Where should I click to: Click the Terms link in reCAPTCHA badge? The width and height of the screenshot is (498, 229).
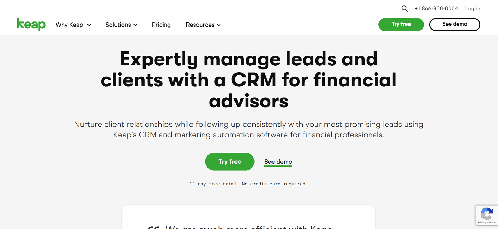[x=493, y=222]
